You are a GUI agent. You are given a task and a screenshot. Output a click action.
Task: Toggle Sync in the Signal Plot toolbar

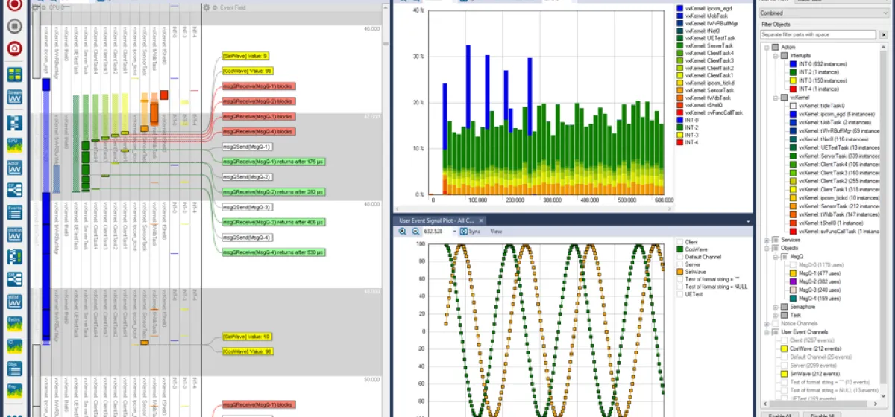(470, 232)
